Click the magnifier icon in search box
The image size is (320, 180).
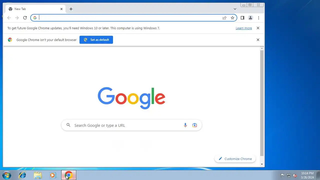(x=68, y=125)
